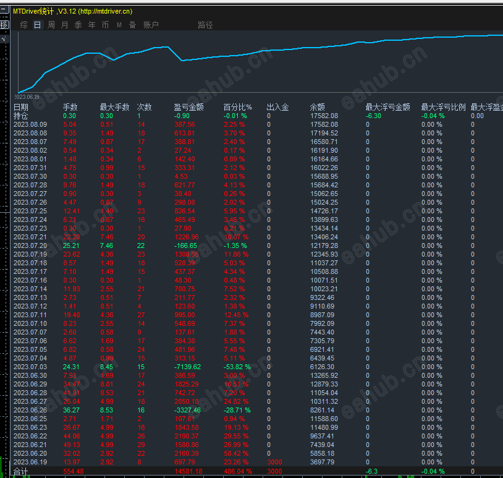Image resolution: width=503 pixels, height=478 pixels.
Task: Click the 路径 path tab
Action: [205, 25]
